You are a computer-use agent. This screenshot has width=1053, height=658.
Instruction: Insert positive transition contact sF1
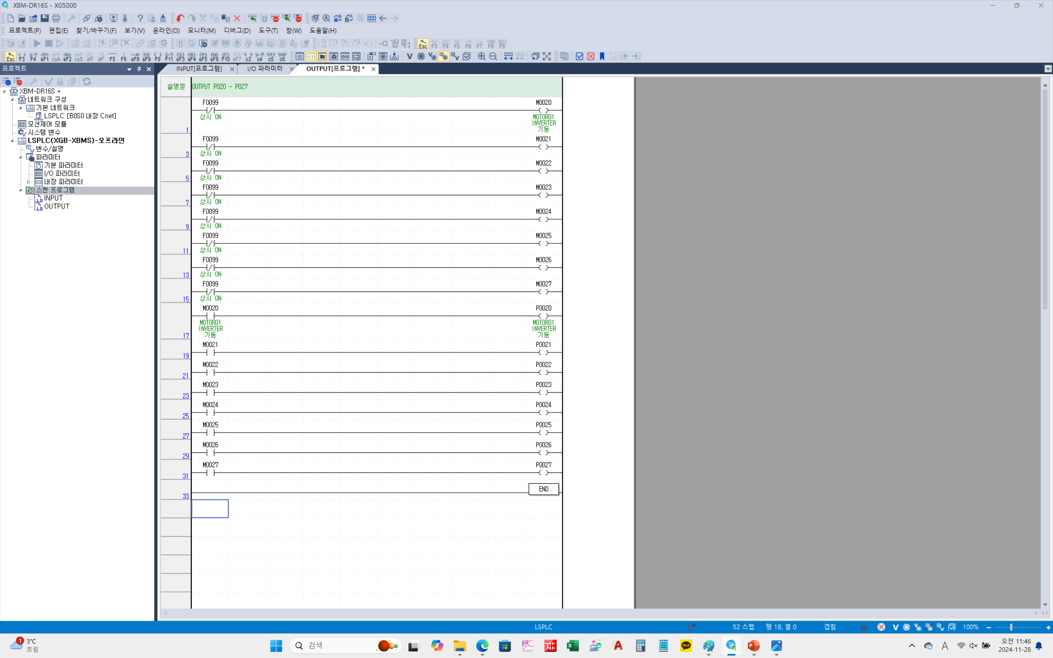pyautogui.click(x=44, y=57)
